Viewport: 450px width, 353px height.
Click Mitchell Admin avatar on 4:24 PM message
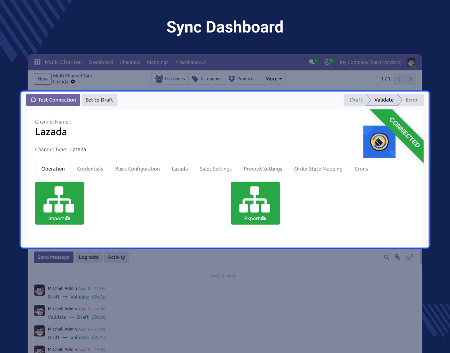(x=39, y=310)
